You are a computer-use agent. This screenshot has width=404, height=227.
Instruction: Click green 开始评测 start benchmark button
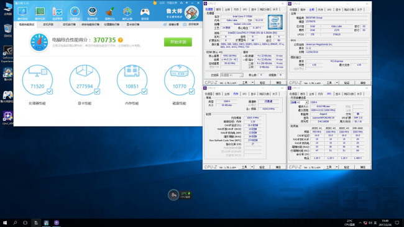pyautogui.click(x=178, y=42)
